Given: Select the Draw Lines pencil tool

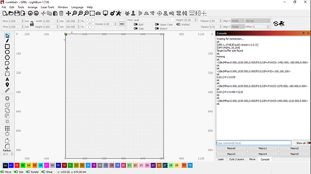Looking at the screenshot, I should pyautogui.click(x=7, y=41).
